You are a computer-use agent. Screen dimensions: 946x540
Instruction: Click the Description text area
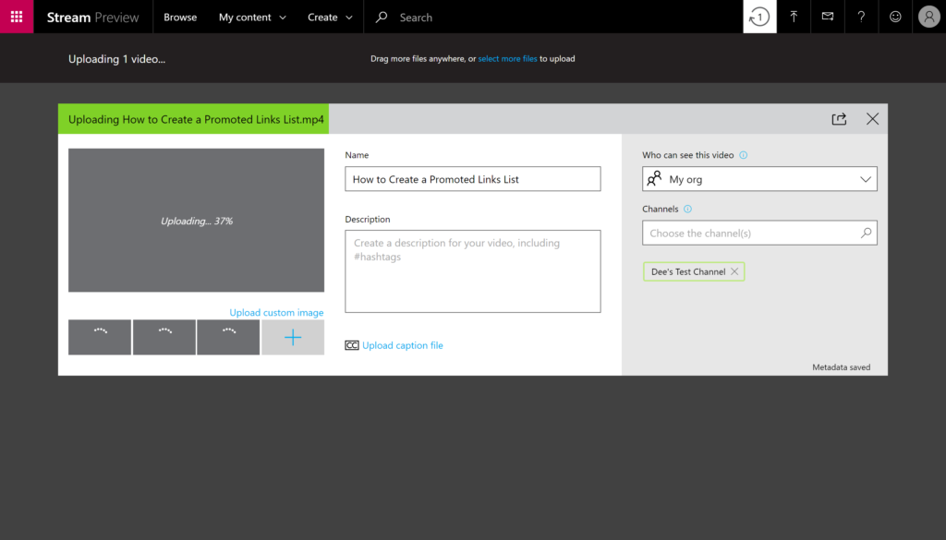pyautogui.click(x=473, y=271)
